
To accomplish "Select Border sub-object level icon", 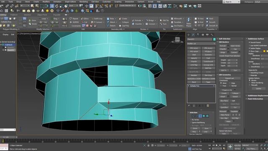I will (200, 116).
